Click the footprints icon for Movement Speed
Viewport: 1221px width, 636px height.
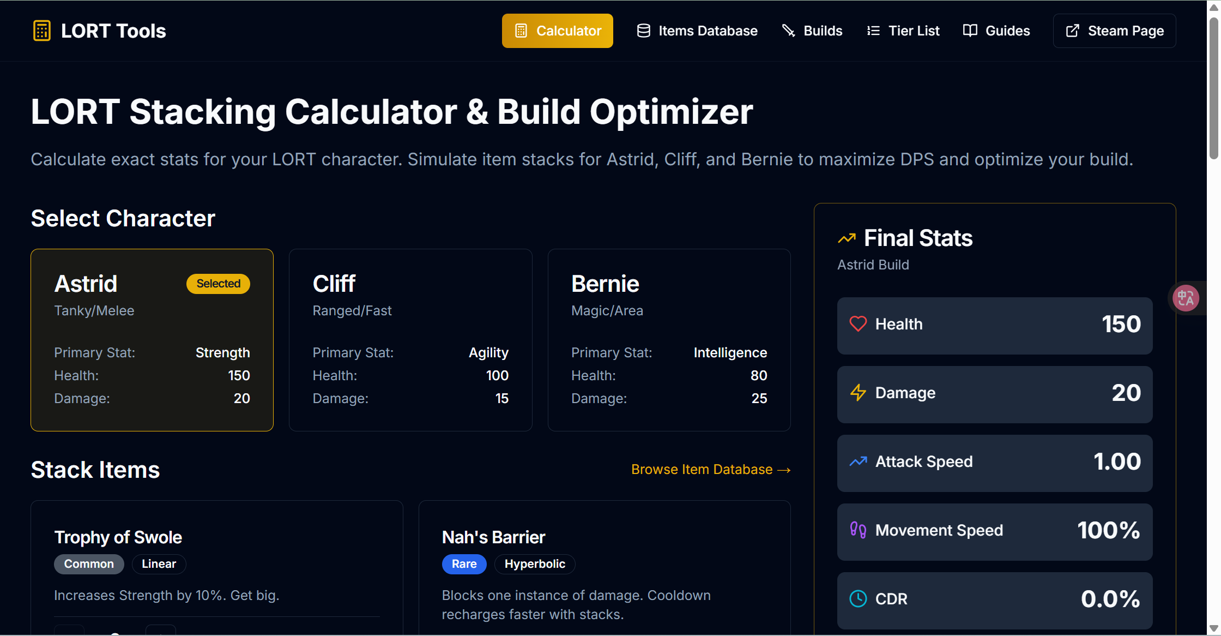click(x=858, y=530)
